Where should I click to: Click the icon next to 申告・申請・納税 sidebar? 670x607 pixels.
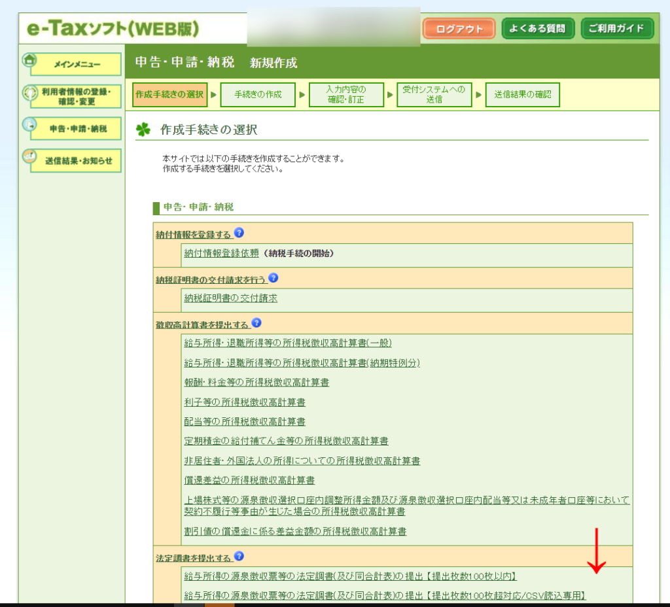click(29, 124)
